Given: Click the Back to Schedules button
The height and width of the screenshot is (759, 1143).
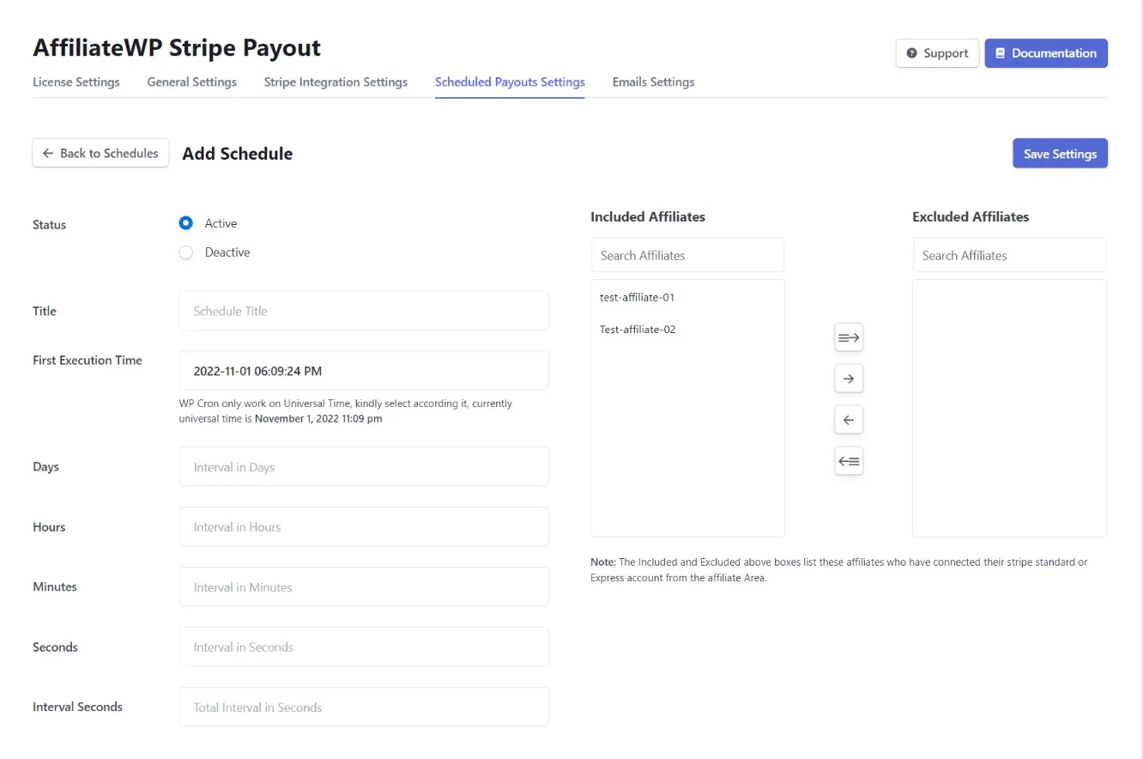Looking at the screenshot, I should pos(100,153).
